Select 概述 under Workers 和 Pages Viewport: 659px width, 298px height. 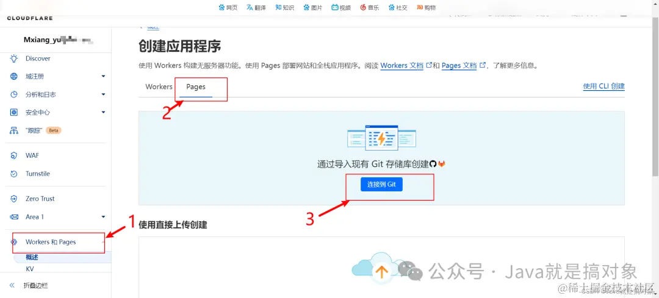[x=32, y=257]
